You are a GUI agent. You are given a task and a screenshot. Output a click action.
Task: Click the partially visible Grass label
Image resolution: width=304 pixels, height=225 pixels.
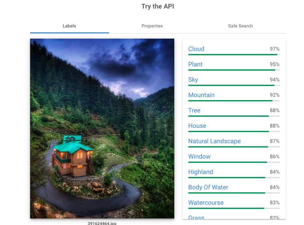point(196,217)
